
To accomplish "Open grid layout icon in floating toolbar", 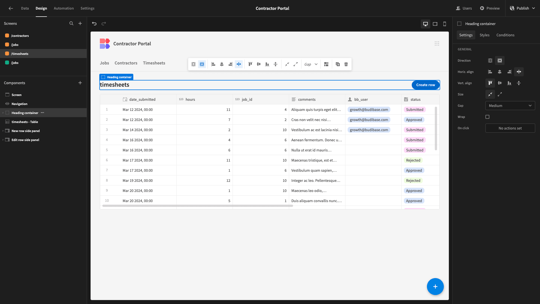I will (x=326, y=64).
